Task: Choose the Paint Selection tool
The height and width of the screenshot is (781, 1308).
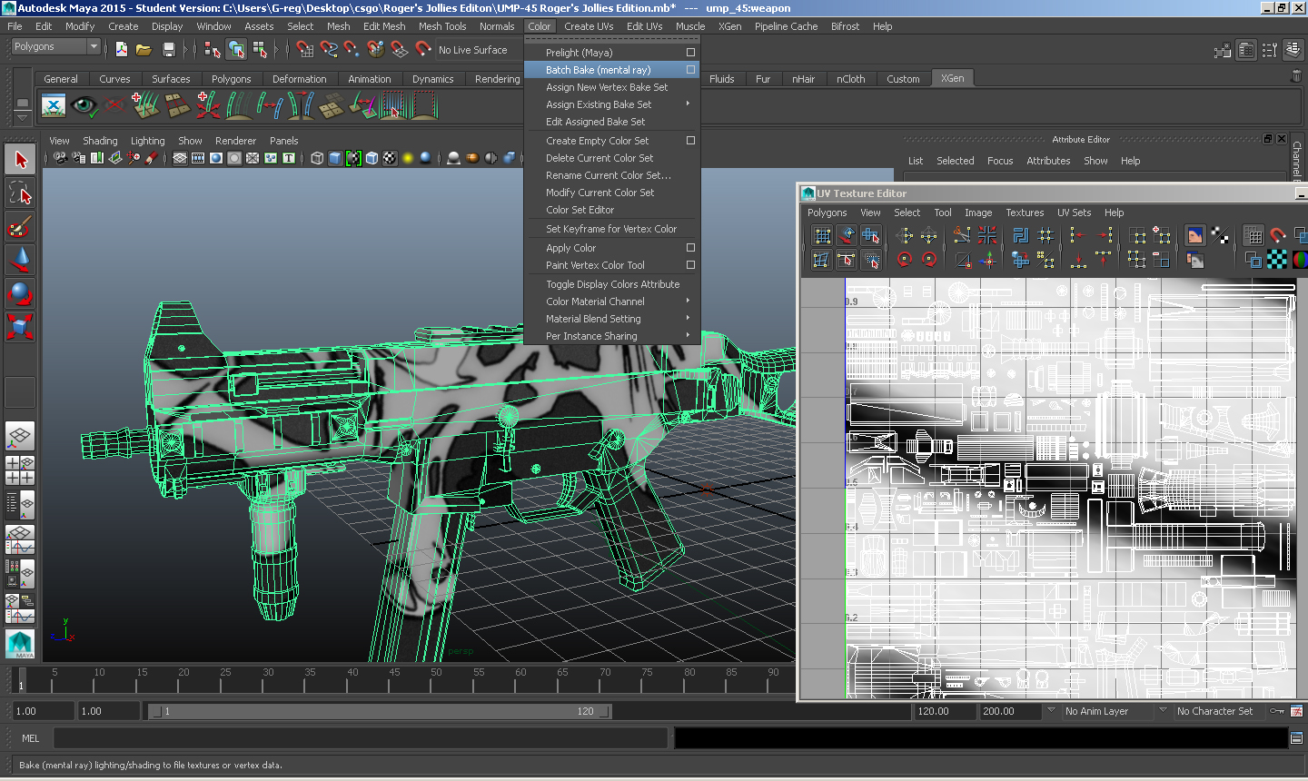Action: coord(20,226)
